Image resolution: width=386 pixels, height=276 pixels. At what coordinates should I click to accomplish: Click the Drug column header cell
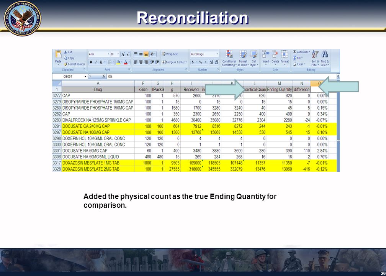[x=98, y=89]
